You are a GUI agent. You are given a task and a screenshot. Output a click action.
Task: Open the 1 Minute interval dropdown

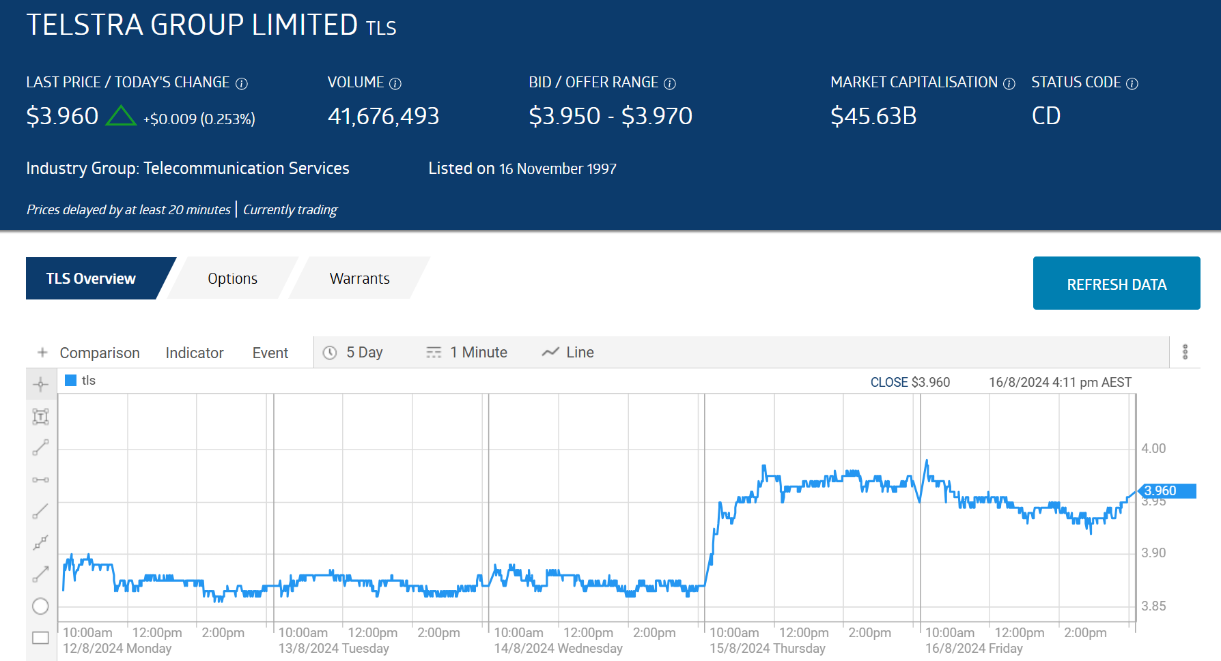pyautogui.click(x=467, y=352)
